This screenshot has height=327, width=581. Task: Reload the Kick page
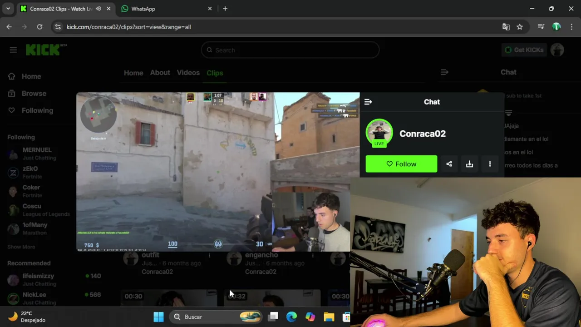39,27
